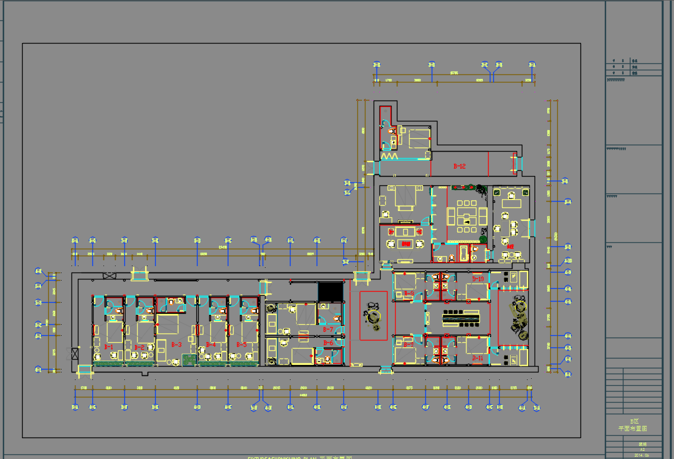Image resolution: width=674 pixels, height=459 pixels.
Task: Click the B-10 room label
Action: coord(478,279)
